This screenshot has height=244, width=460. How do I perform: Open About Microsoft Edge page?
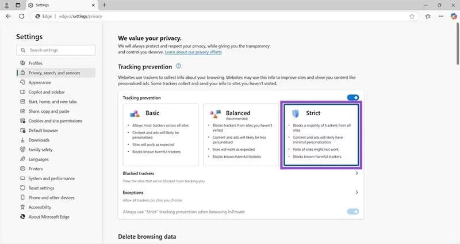point(50,217)
